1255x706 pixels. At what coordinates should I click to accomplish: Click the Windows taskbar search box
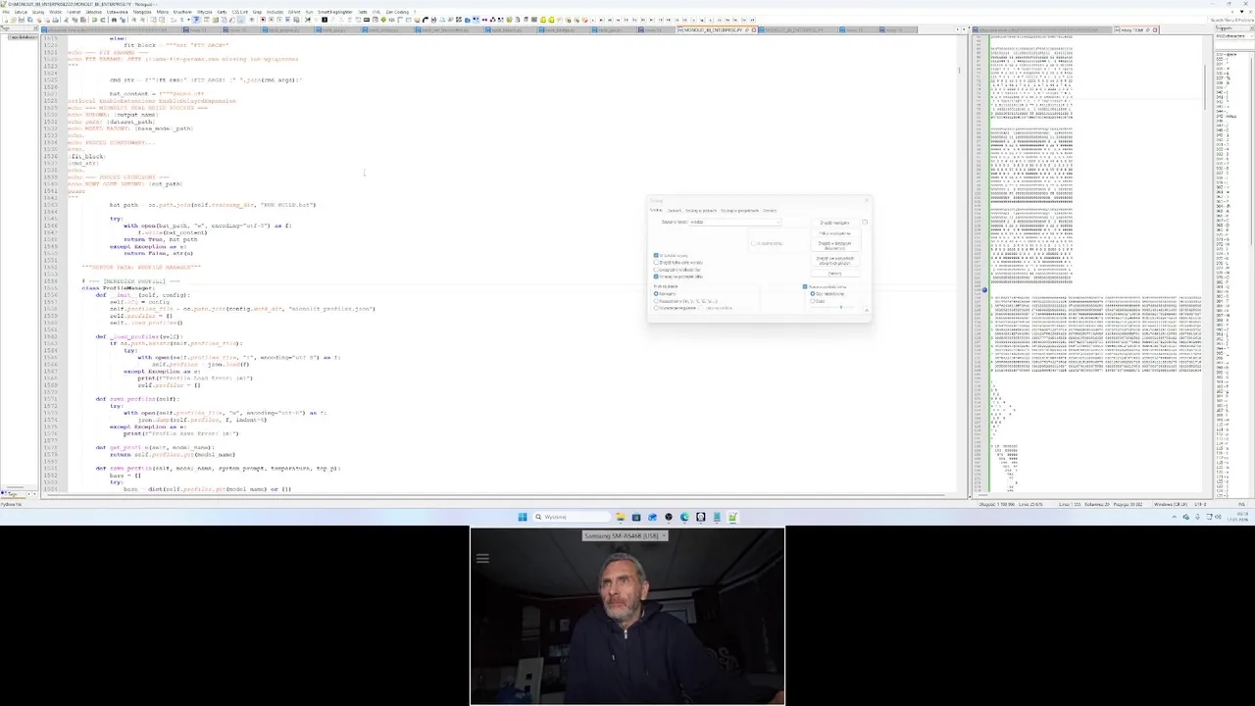[x=572, y=517]
